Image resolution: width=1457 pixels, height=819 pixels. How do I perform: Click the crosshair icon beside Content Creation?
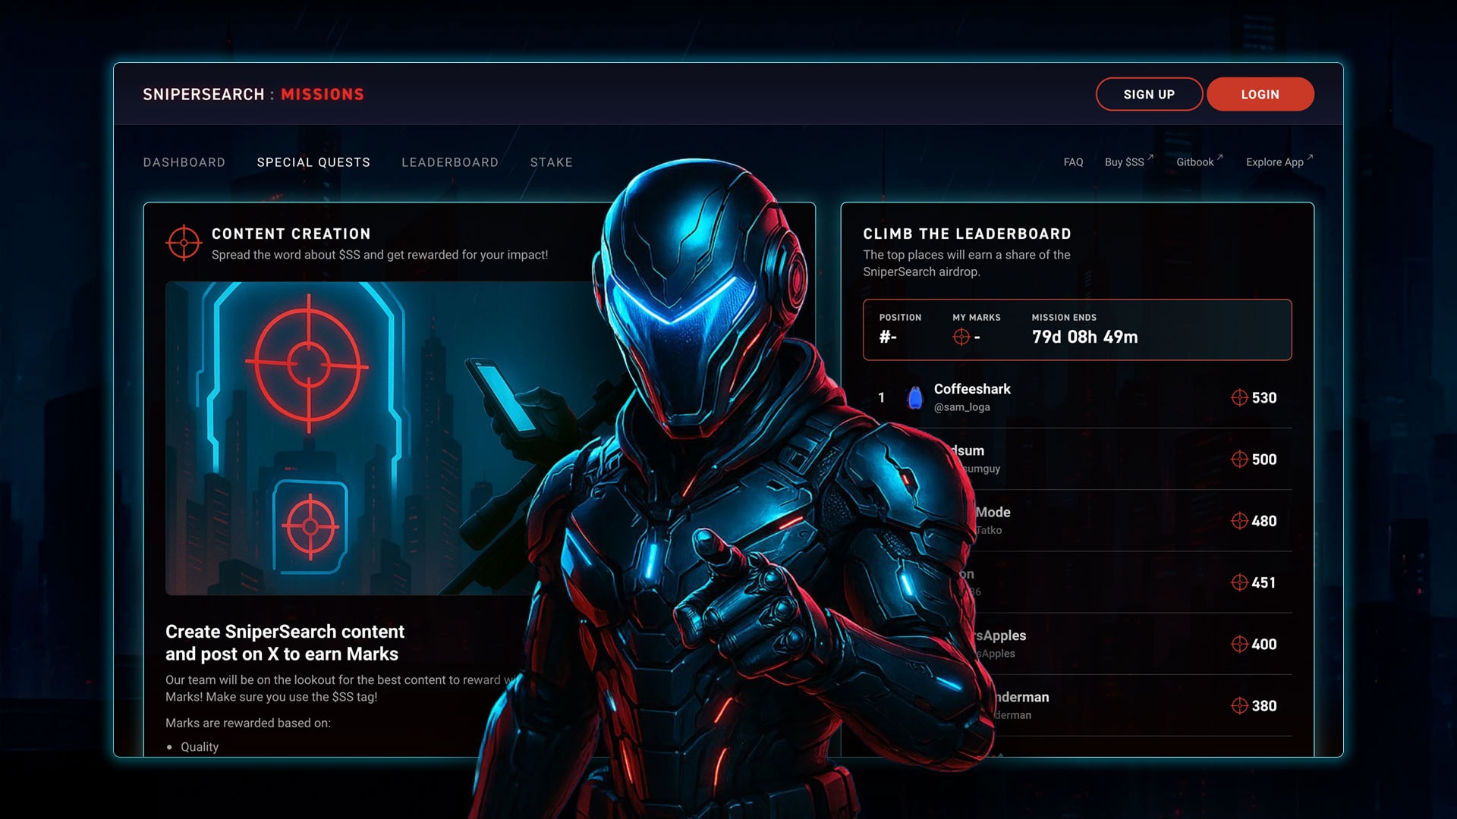pos(183,243)
